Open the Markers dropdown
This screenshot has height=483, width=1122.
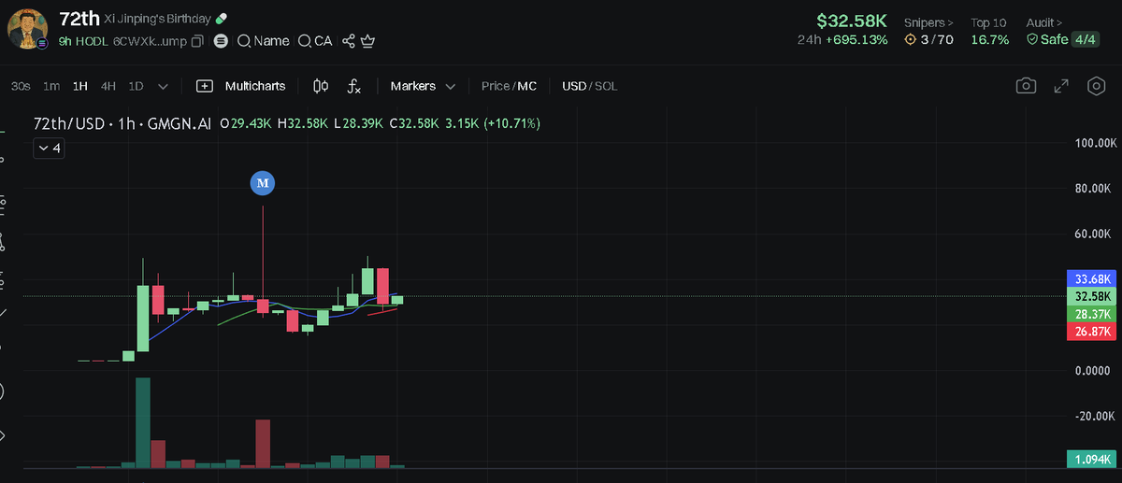tap(423, 86)
